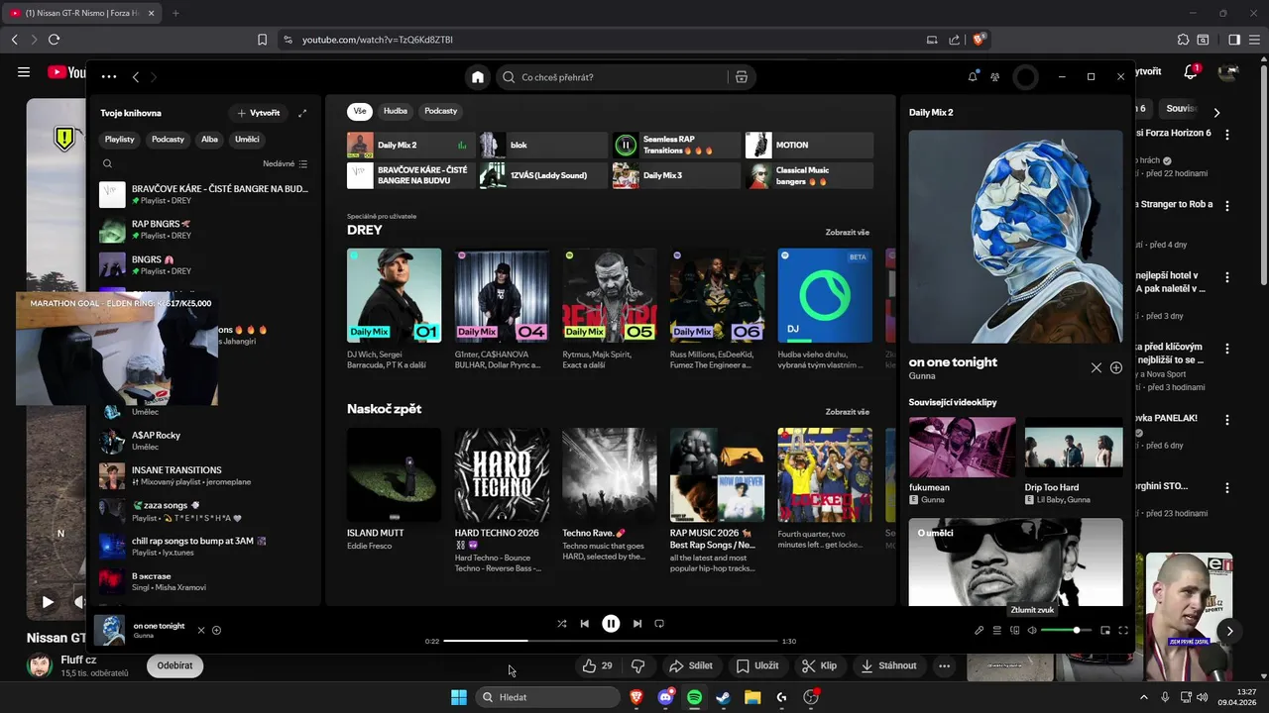The width and height of the screenshot is (1269, 713).
Task: Enter Spotify fullscreen mode
Action: (1123, 631)
